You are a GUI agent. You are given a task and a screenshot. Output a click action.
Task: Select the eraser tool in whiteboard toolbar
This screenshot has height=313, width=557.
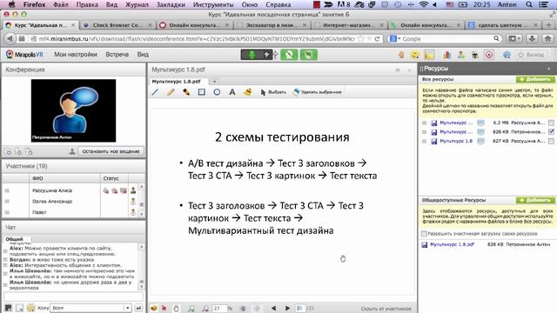click(x=247, y=92)
